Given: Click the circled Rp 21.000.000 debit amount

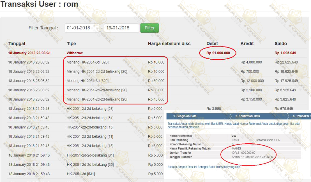Looking at the screenshot, I should pos(218,53).
